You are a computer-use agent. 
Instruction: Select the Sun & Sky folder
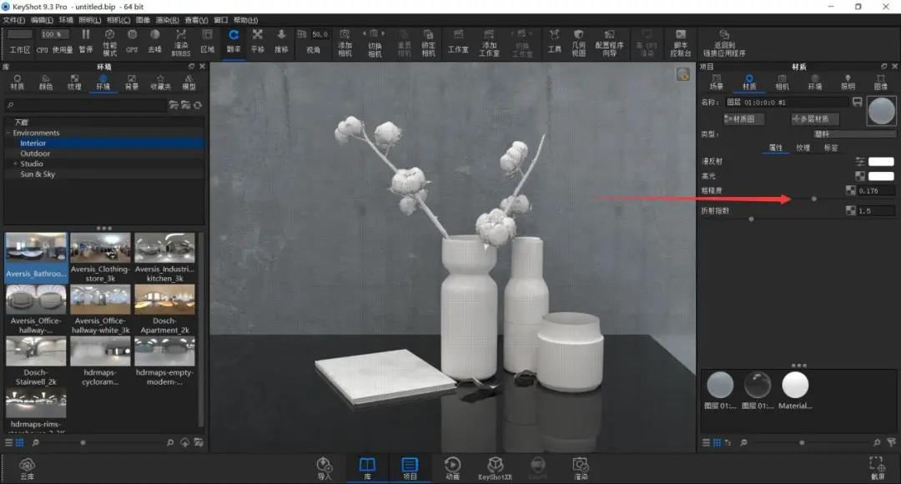(38, 174)
